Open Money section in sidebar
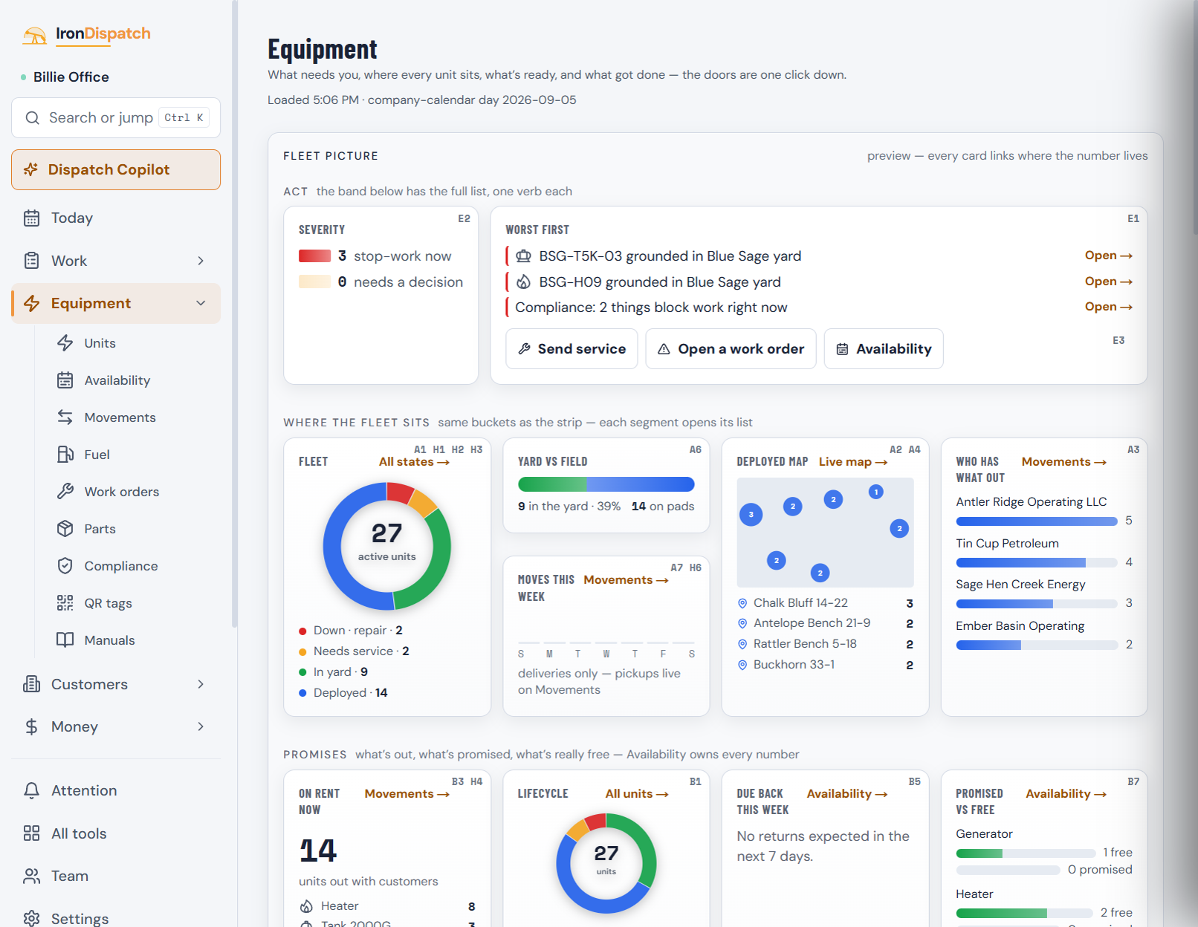The width and height of the screenshot is (1198, 927). pyautogui.click(x=116, y=726)
